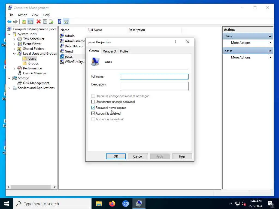Open File Explorer from the taskbar
Screen dimensions: 279x209
[99, 204]
